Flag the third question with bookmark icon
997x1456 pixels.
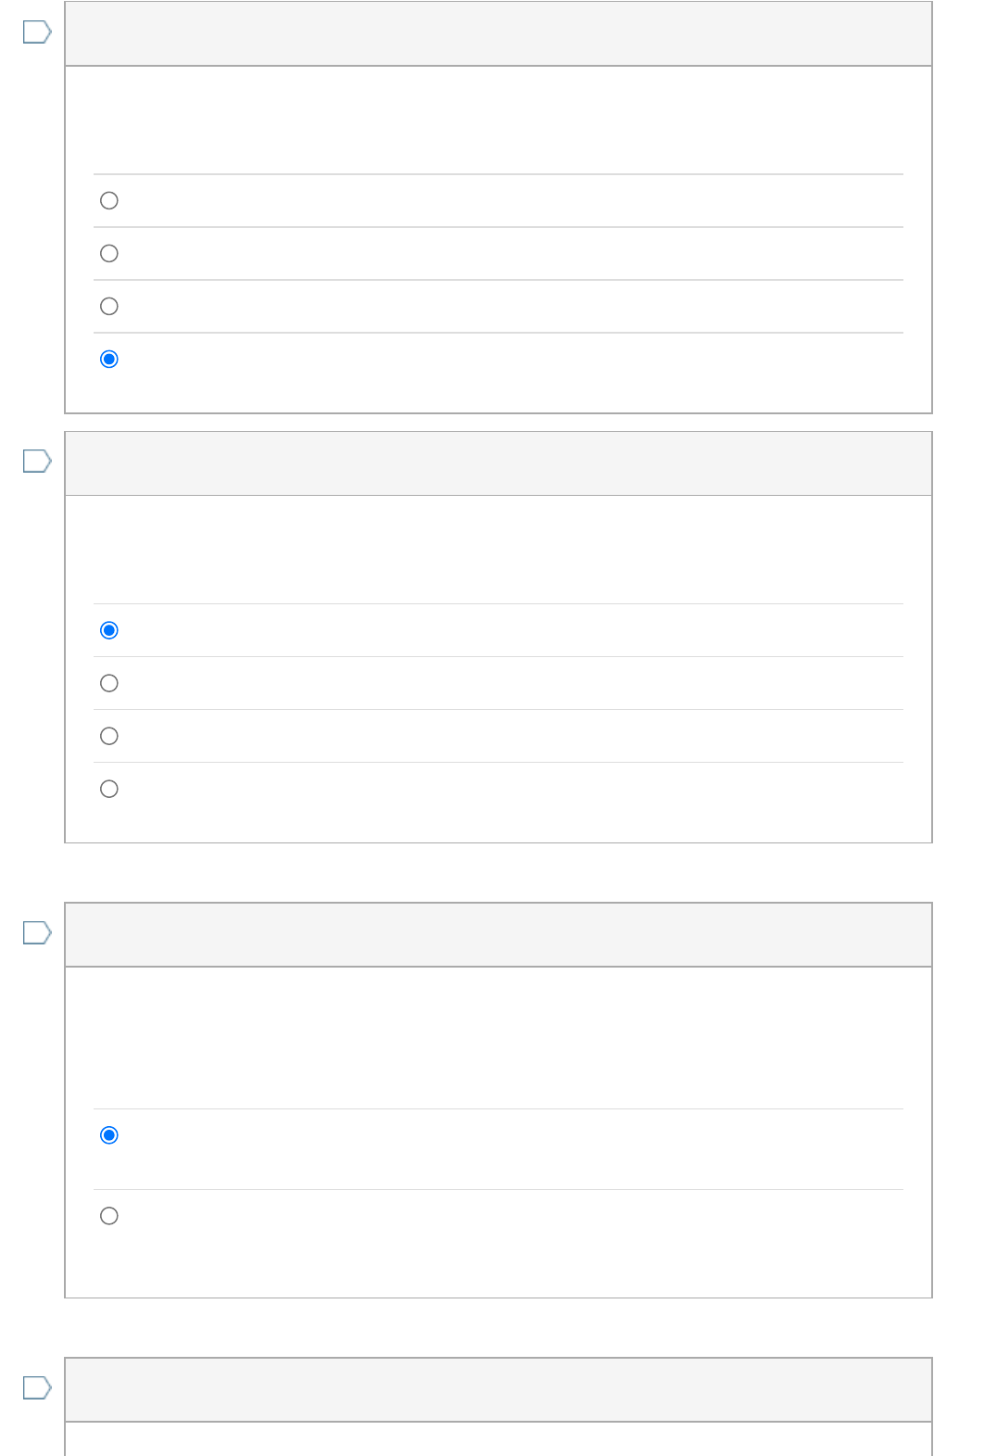coord(37,933)
